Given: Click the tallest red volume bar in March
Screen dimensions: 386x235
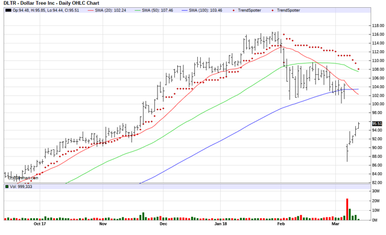Looking at the screenshot, I should coord(347,210).
